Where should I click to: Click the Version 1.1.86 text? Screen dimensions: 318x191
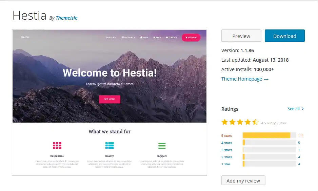238,50
